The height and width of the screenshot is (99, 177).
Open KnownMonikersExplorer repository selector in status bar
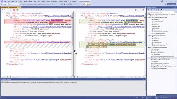click(x=163, y=98)
